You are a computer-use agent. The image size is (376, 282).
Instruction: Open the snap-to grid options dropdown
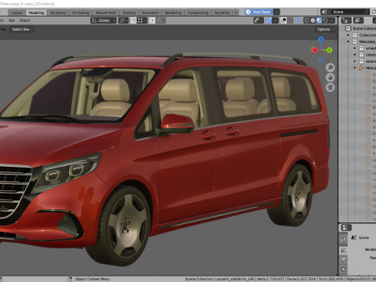142,20
